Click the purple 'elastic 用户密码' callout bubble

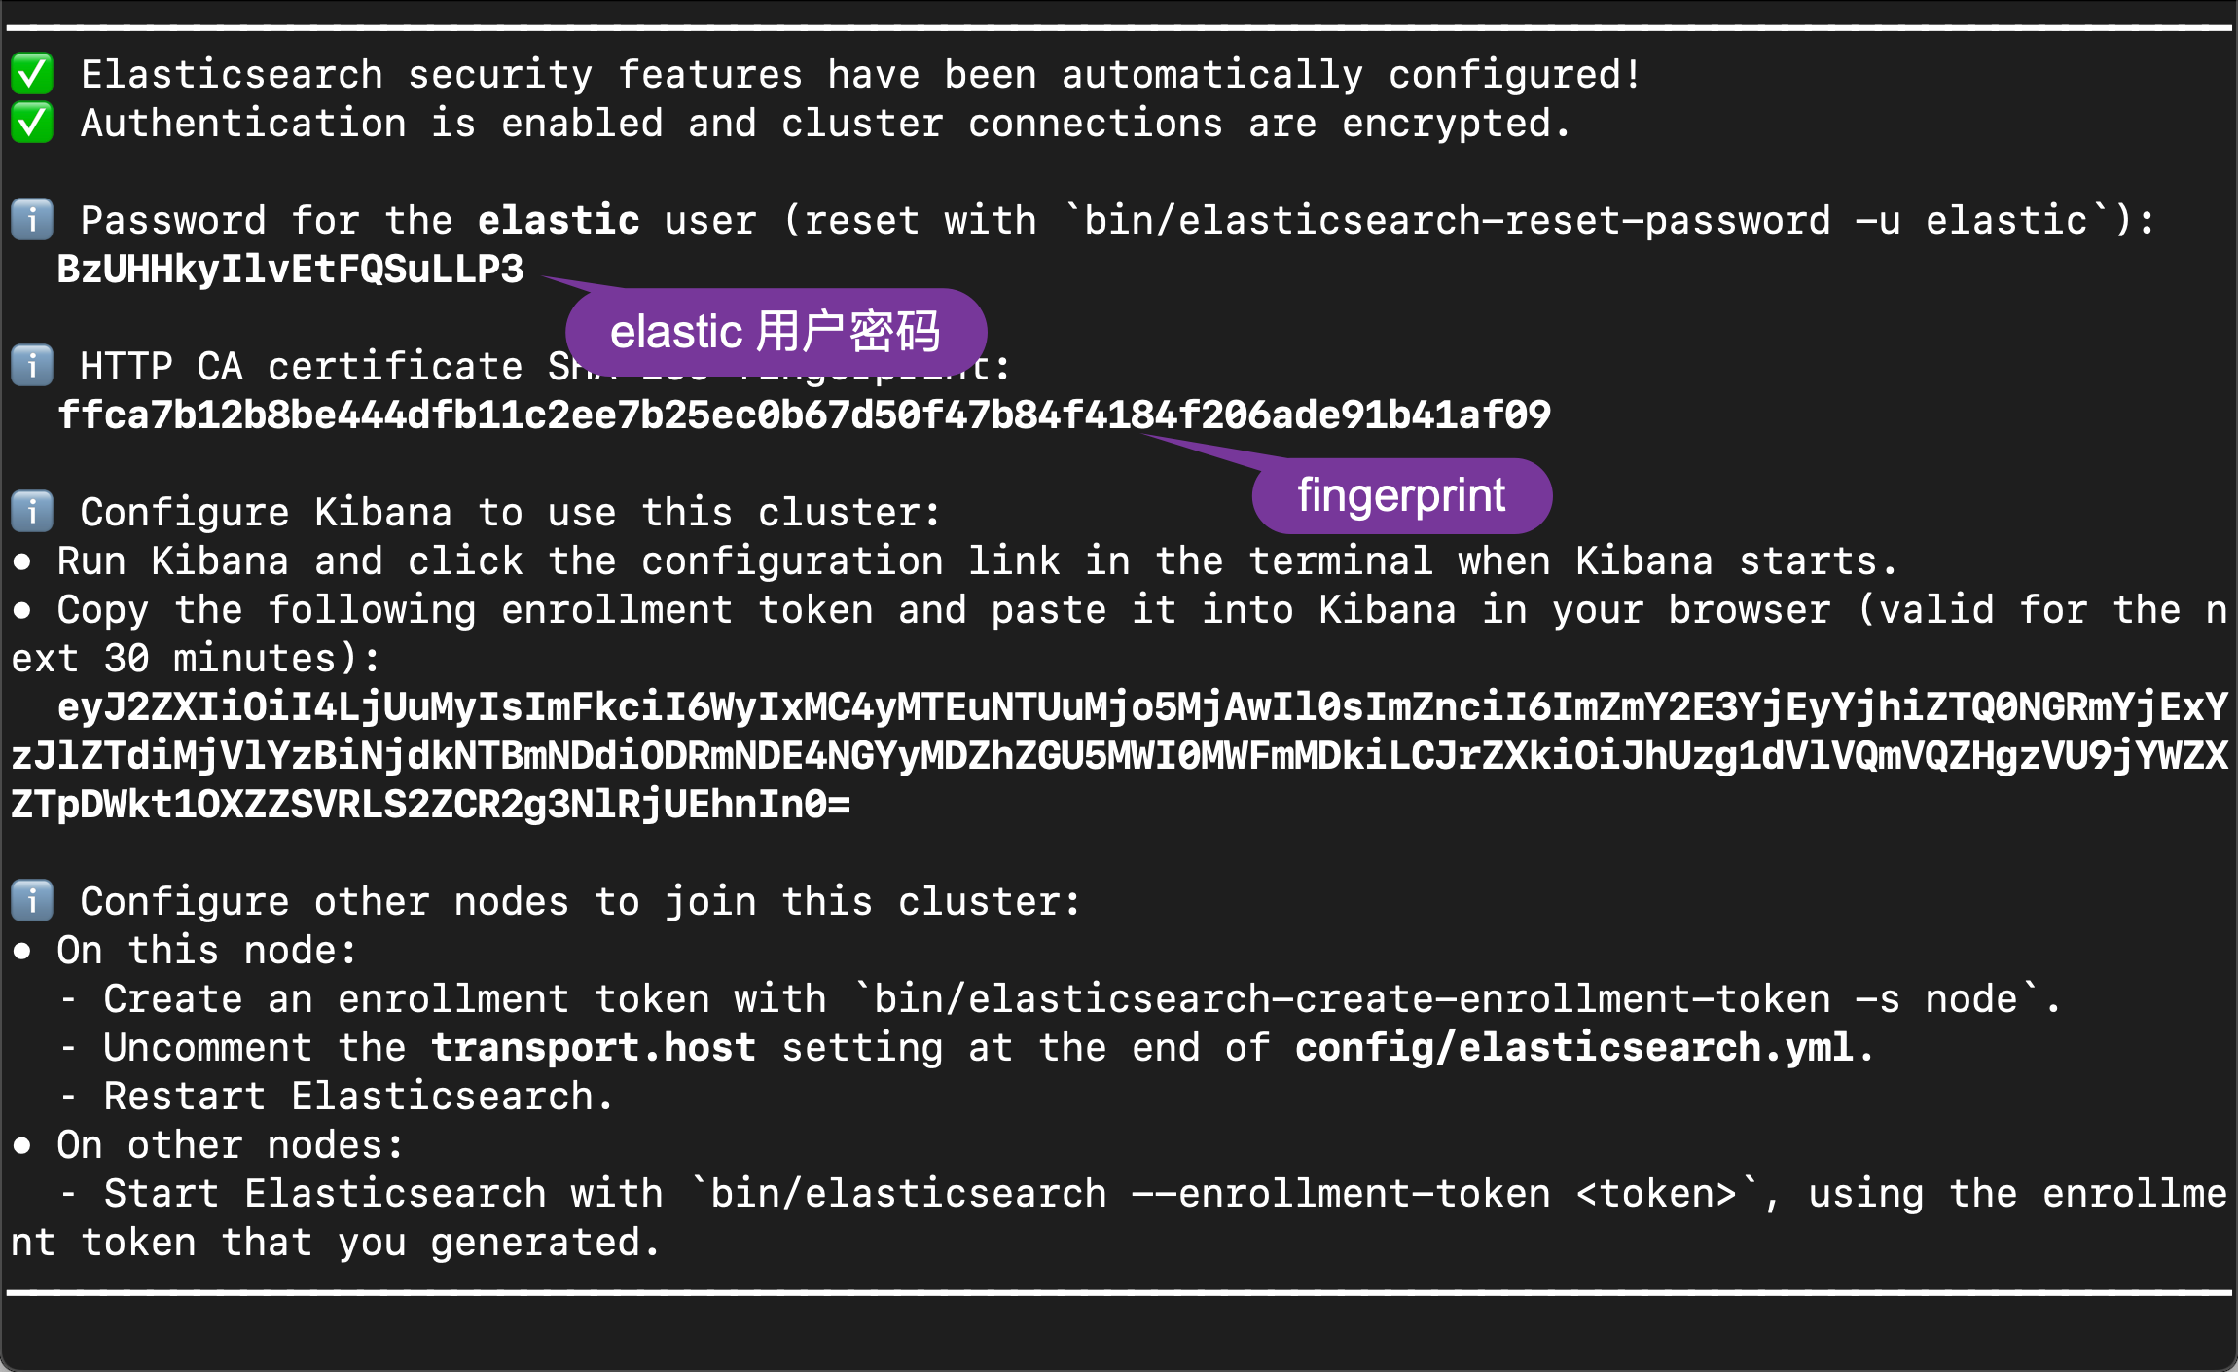[x=776, y=332]
